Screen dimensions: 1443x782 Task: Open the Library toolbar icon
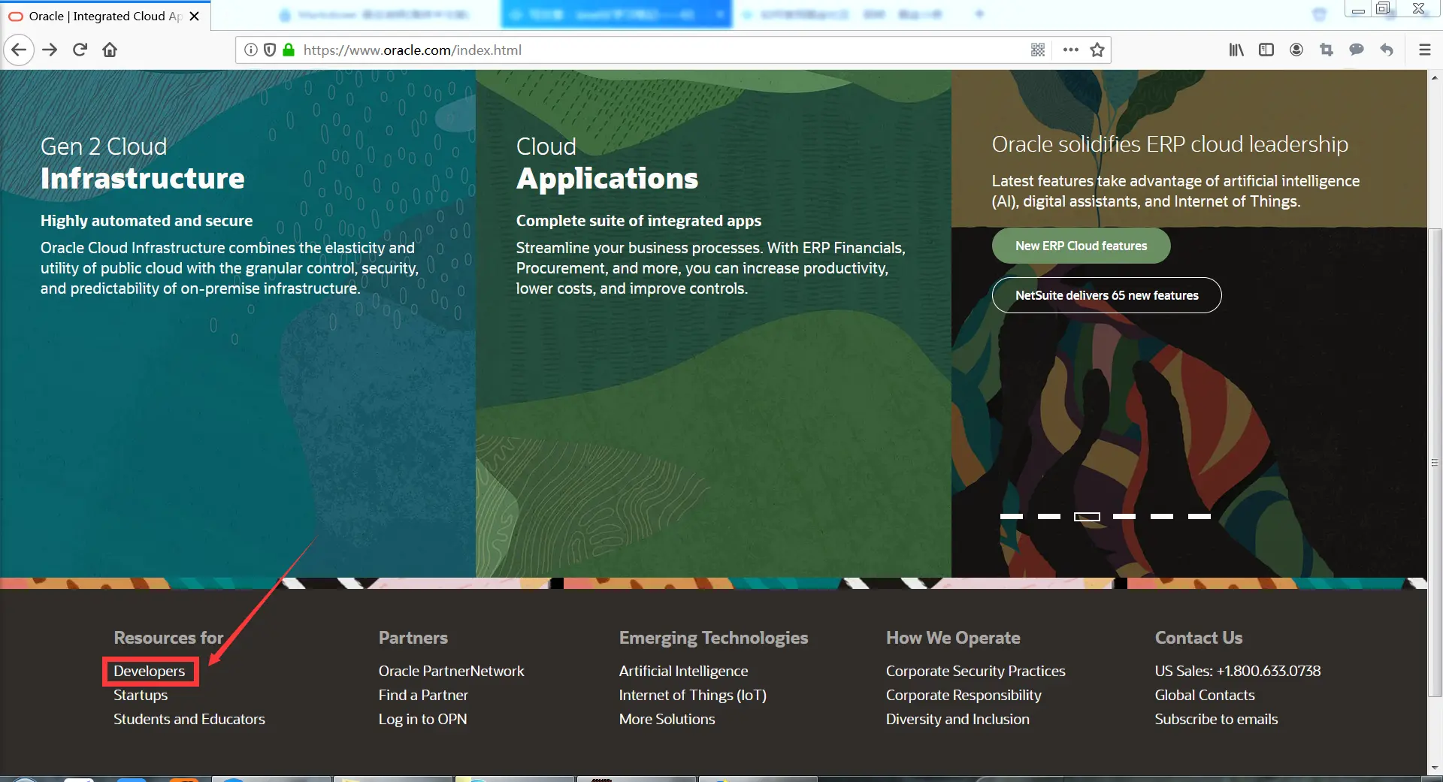pos(1236,50)
